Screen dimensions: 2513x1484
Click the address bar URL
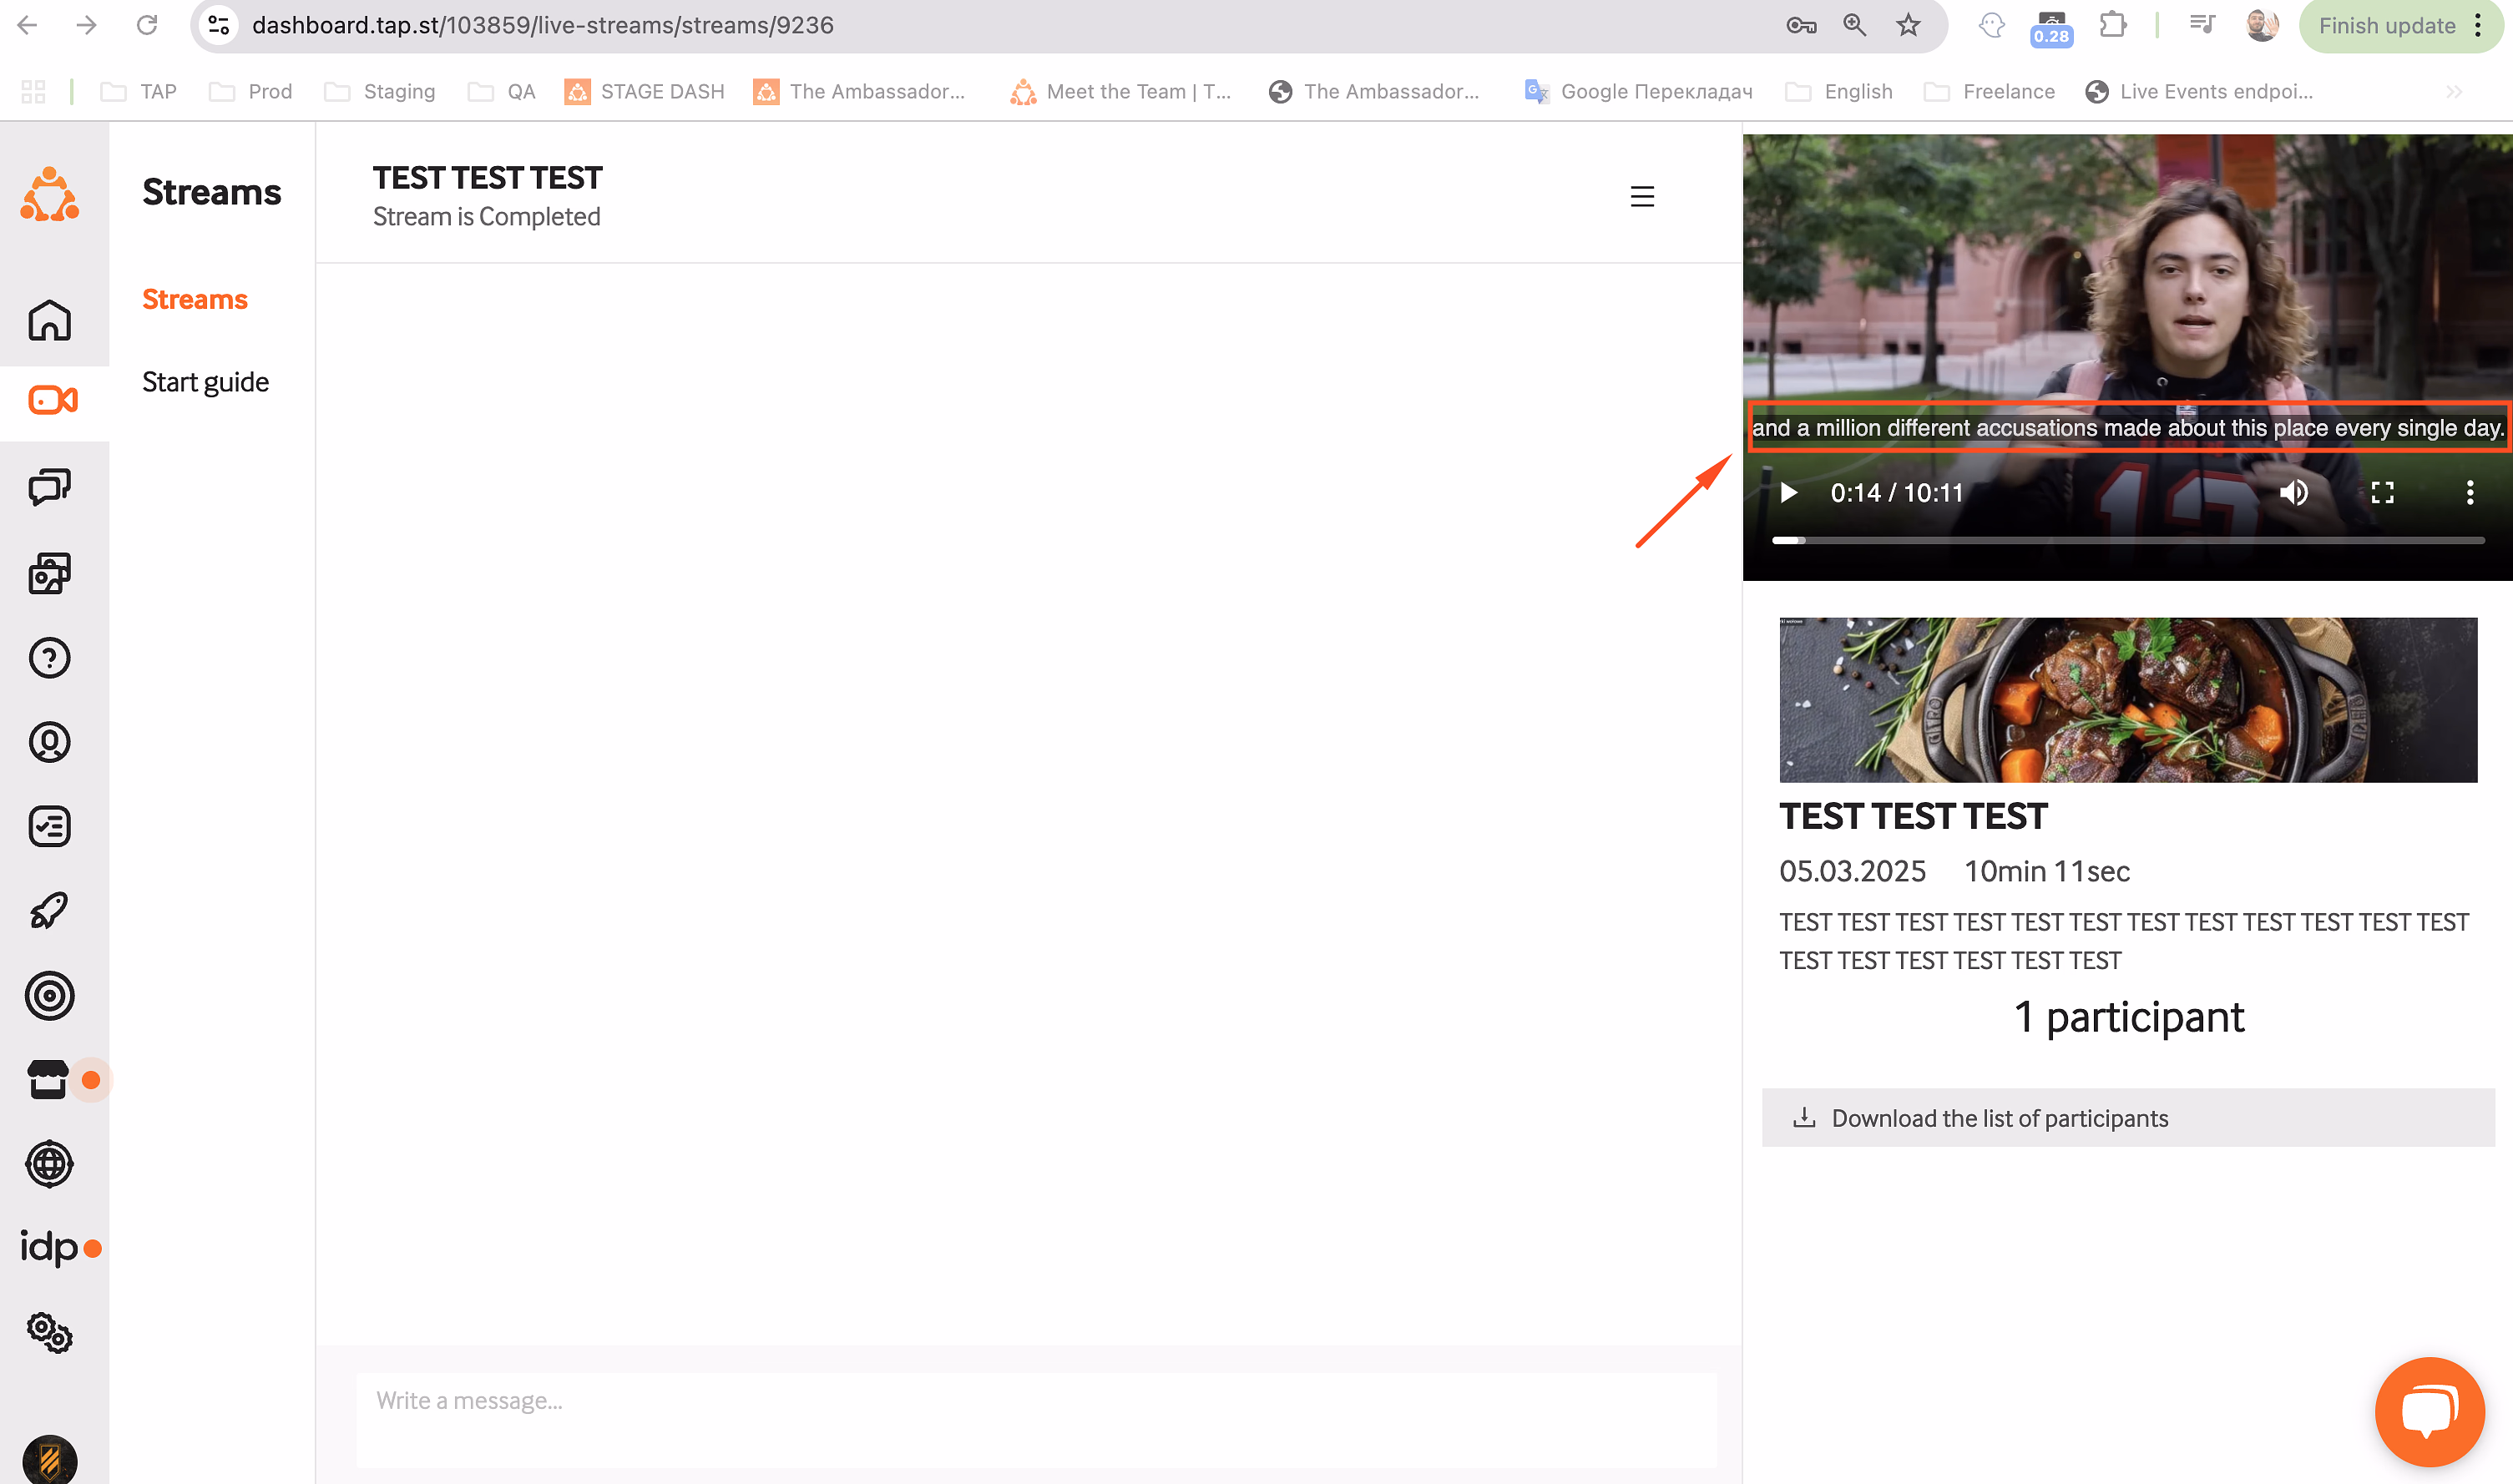[x=542, y=25]
